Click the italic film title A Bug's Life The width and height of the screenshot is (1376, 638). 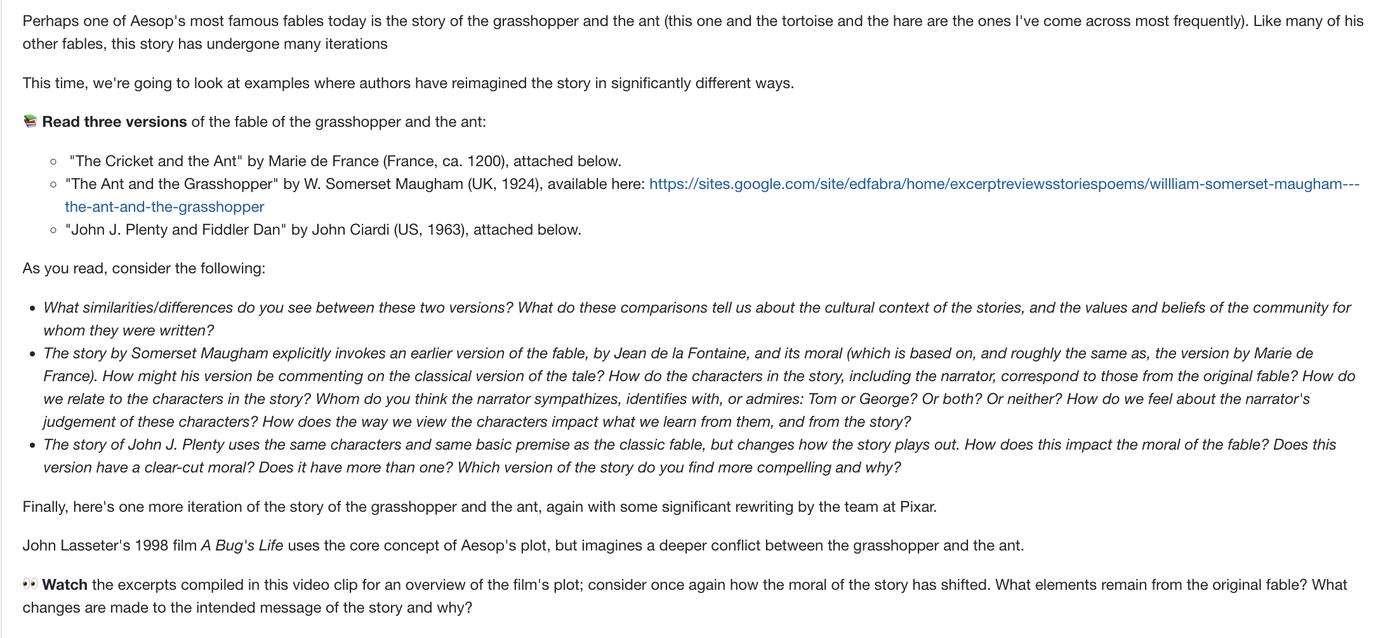(x=242, y=545)
